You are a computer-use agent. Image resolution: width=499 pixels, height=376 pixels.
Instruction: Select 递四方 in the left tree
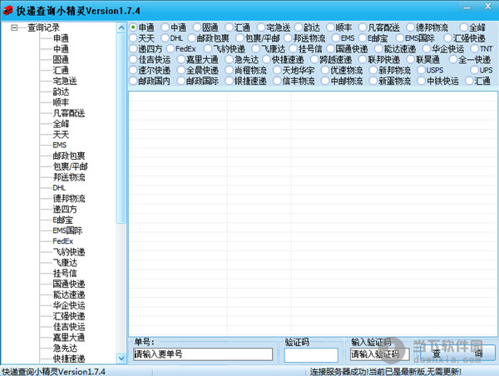[x=65, y=209]
